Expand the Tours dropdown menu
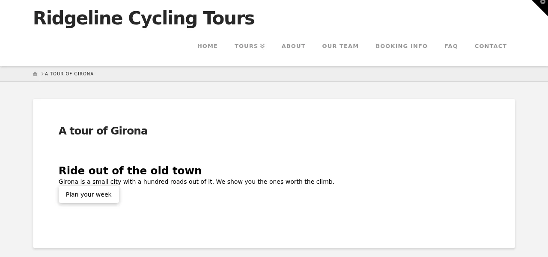 pyautogui.click(x=250, y=46)
